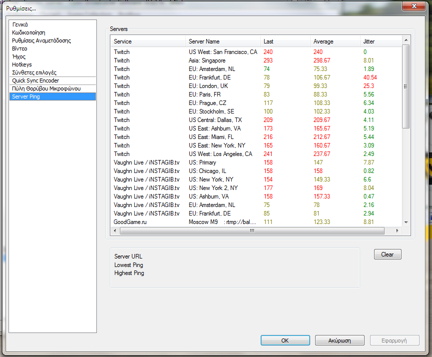
Task: Click the Εφαρμογή apply button
Action: click(394, 340)
